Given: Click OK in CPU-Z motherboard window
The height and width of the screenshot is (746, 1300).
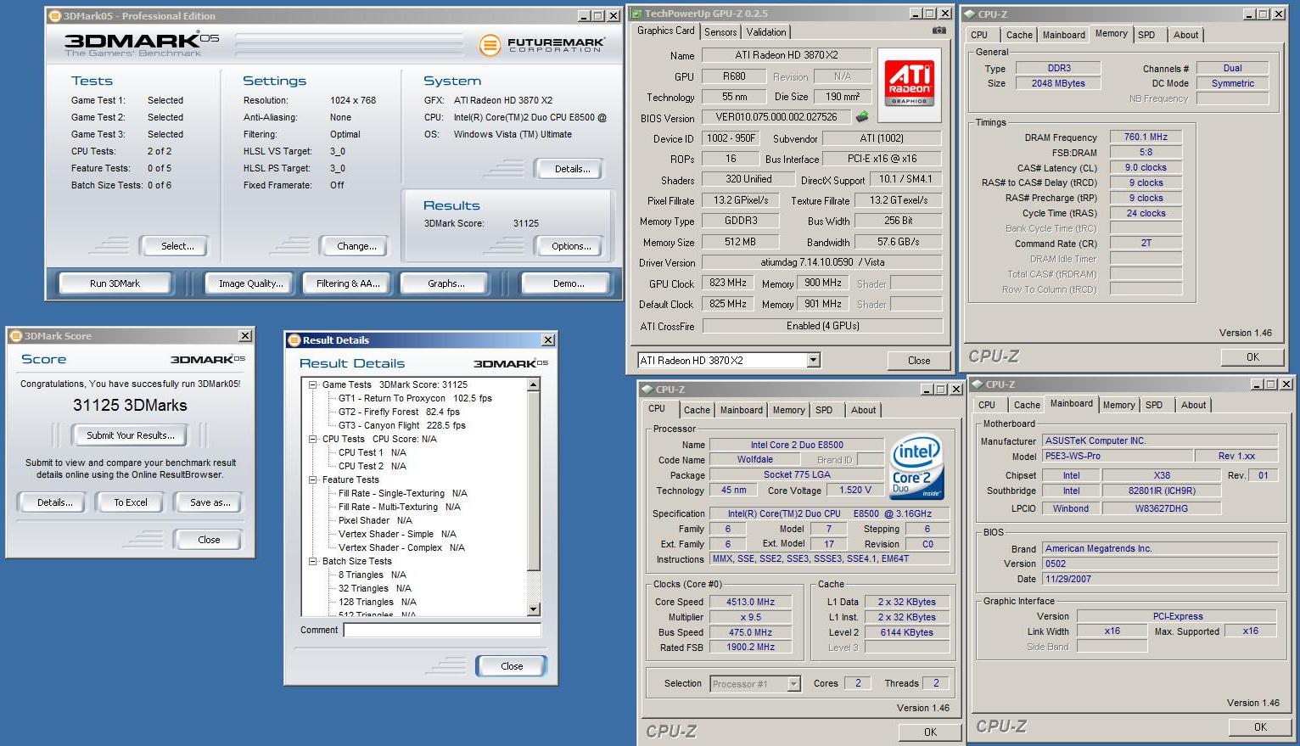Looking at the screenshot, I should pos(1260,727).
